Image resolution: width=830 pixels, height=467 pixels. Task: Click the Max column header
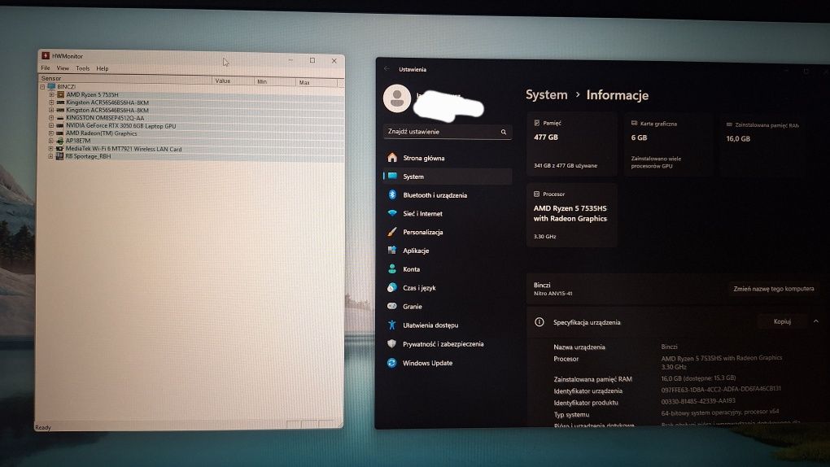[x=317, y=82]
